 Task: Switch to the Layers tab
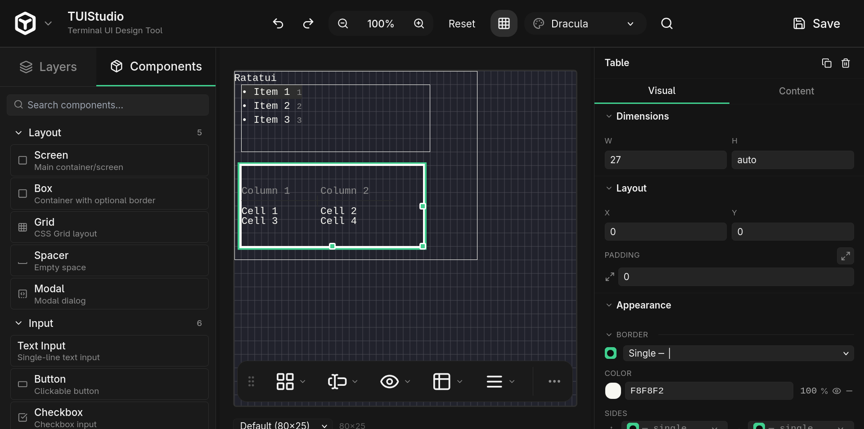48,67
